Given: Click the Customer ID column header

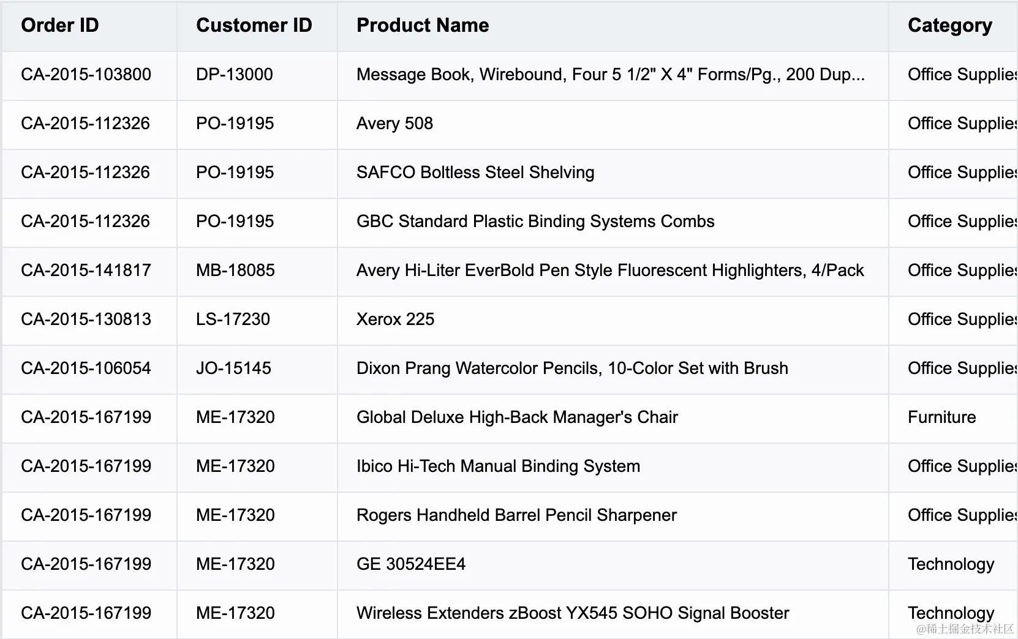Looking at the screenshot, I should click(257, 26).
